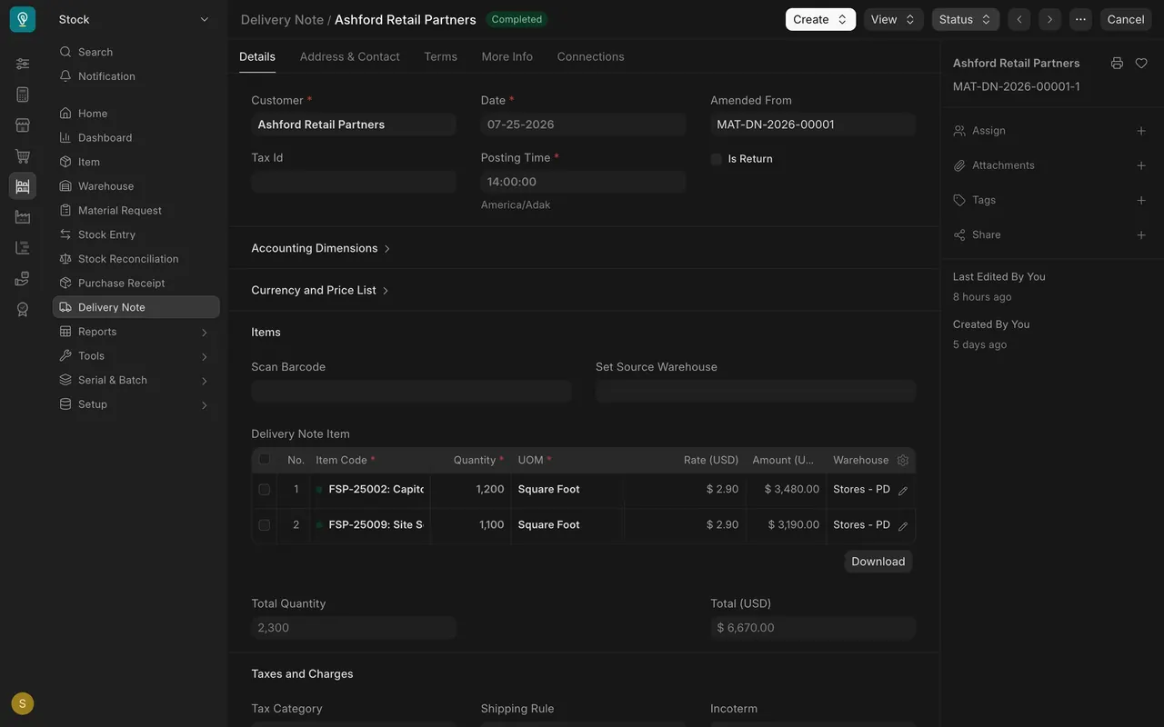Click the edit pencil on FSP-25002 row

[903, 491]
